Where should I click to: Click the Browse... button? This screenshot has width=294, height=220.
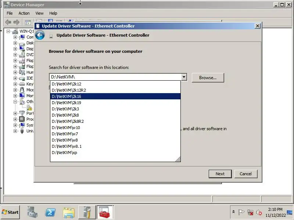[208, 78]
